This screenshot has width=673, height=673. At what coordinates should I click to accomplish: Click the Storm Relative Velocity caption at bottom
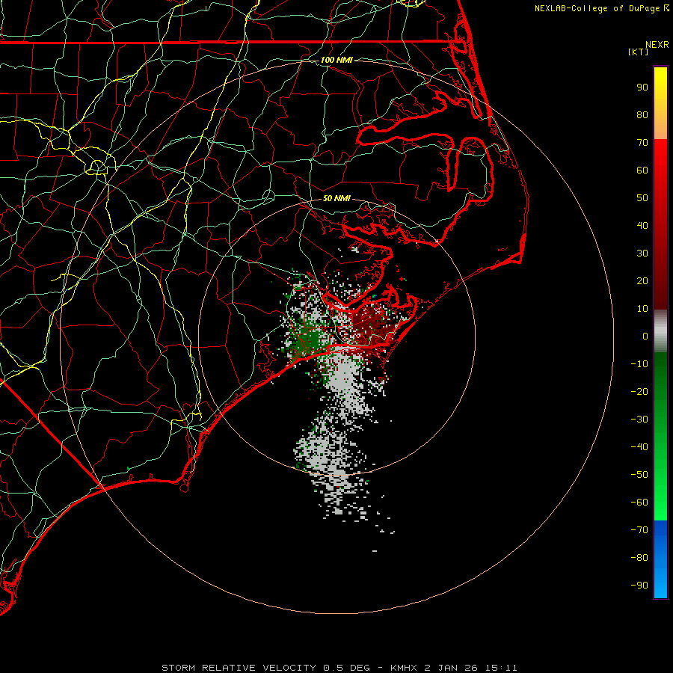click(339, 668)
